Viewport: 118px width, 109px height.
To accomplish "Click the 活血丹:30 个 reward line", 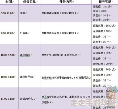I will (x=101, y=15).
